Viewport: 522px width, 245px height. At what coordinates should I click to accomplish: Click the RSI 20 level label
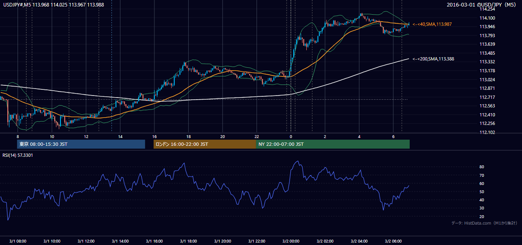point(482,216)
